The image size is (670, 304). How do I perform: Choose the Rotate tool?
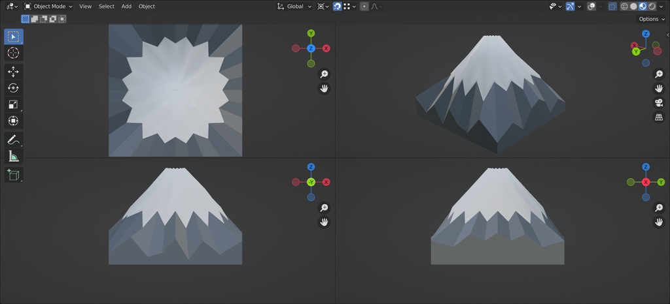[x=14, y=88]
